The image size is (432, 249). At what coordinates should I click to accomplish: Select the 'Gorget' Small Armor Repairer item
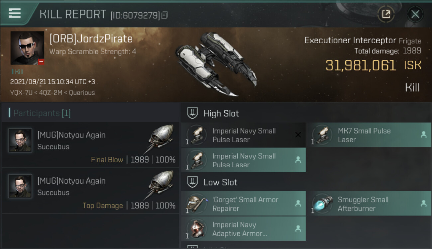(x=243, y=204)
